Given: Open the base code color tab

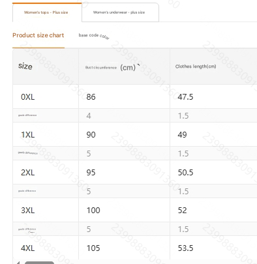Looking at the screenshot, I should [x=94, y=36].
